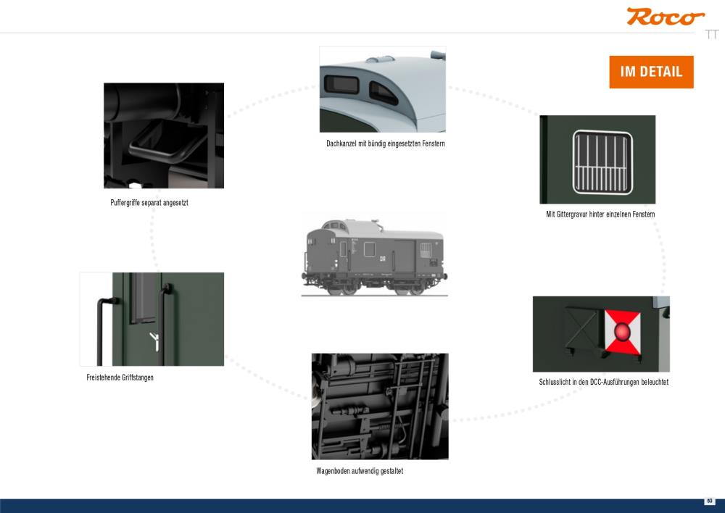Click the white door handle on green door
The image size is (725, 513).
155,341
